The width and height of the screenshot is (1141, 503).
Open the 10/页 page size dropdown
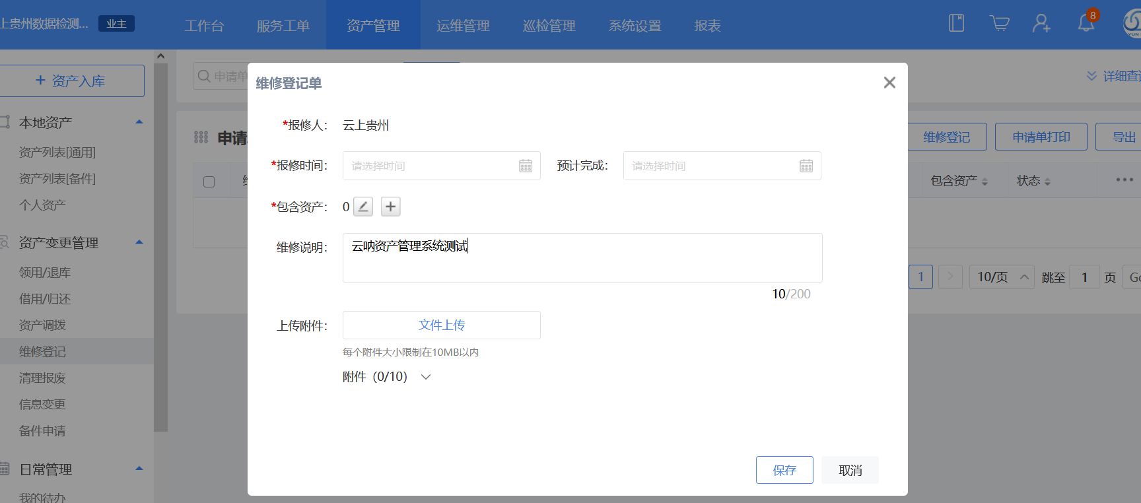(x=1001, y=277)
